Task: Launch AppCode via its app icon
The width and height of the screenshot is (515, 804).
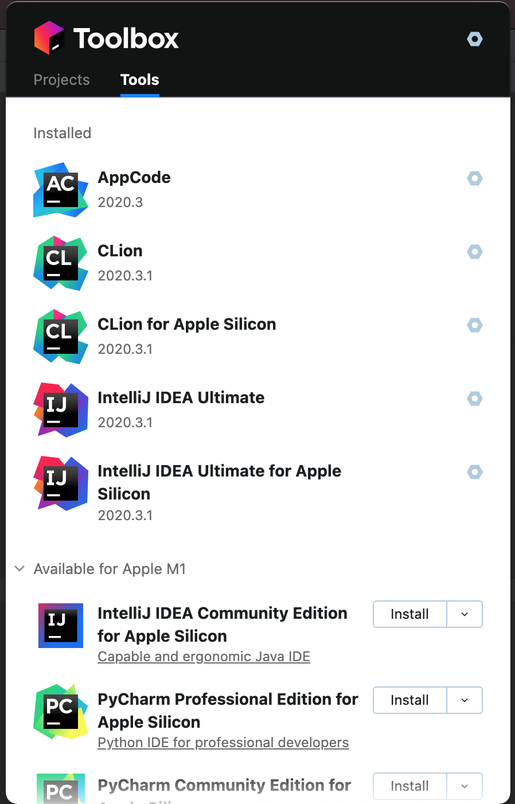Action: 61,190
